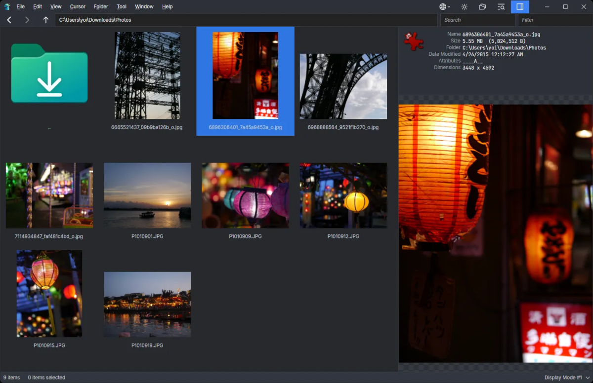Expand the Display Mode #1 dropdown

tap(567, 378)
